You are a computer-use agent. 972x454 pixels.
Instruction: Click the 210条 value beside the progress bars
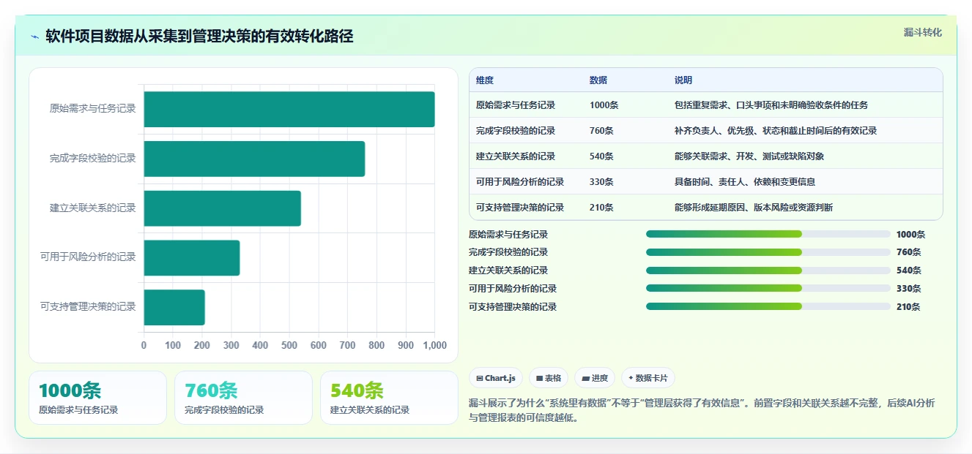(x=909, y=307)
